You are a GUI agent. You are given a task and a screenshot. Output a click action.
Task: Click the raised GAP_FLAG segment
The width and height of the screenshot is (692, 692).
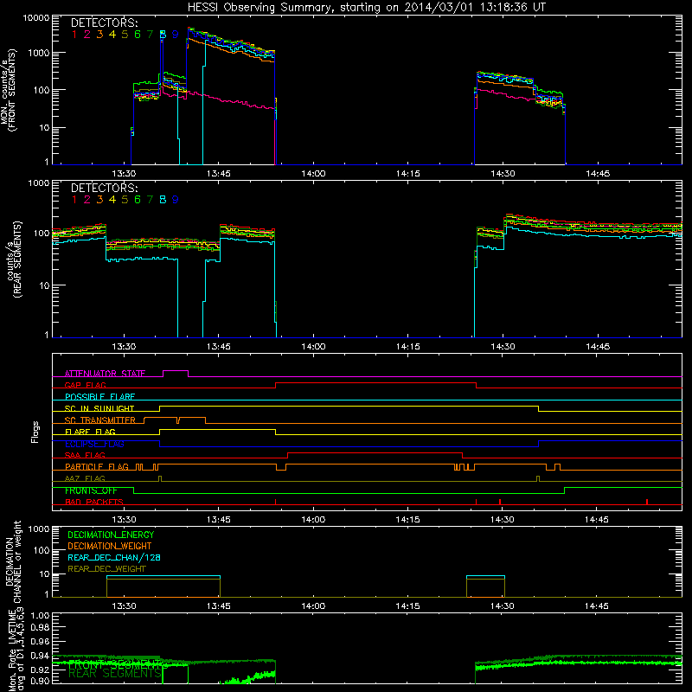(x=375, y=383)
